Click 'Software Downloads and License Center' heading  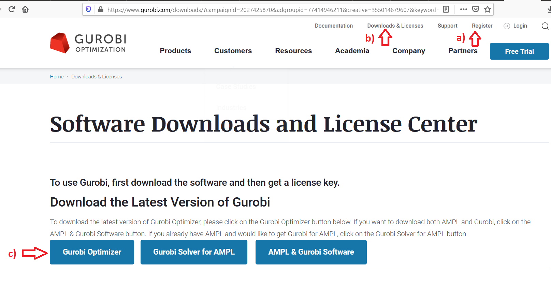[x=263, y=124]
